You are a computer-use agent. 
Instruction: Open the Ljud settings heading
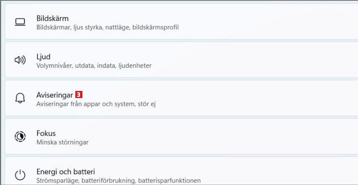tap(43, 57)
